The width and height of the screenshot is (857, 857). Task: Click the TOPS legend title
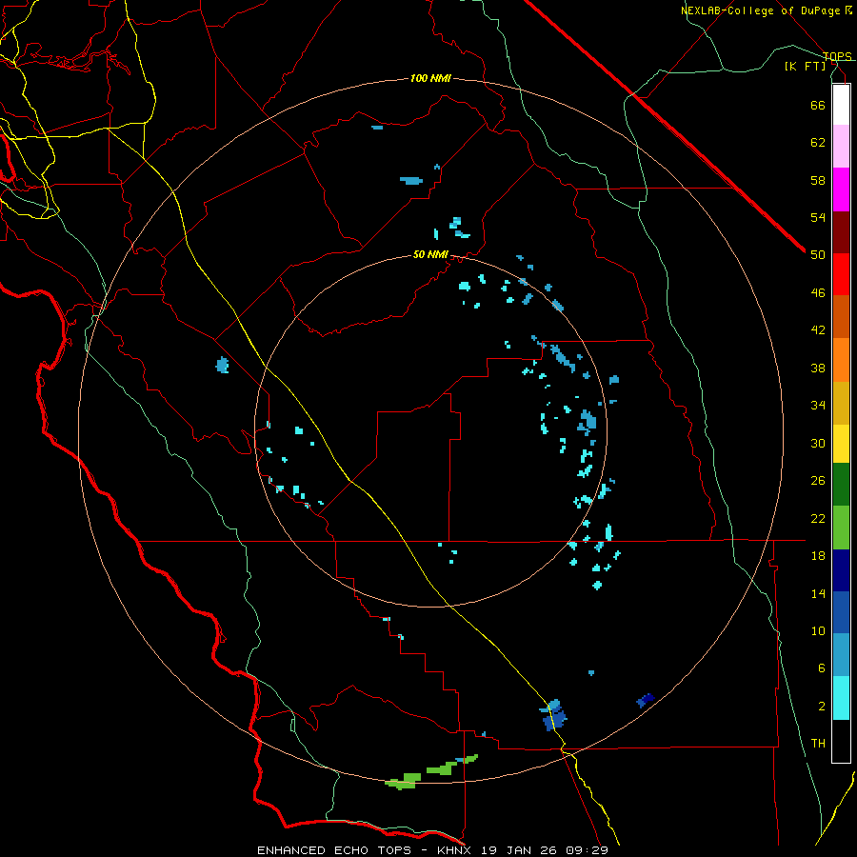click(837, 56)
